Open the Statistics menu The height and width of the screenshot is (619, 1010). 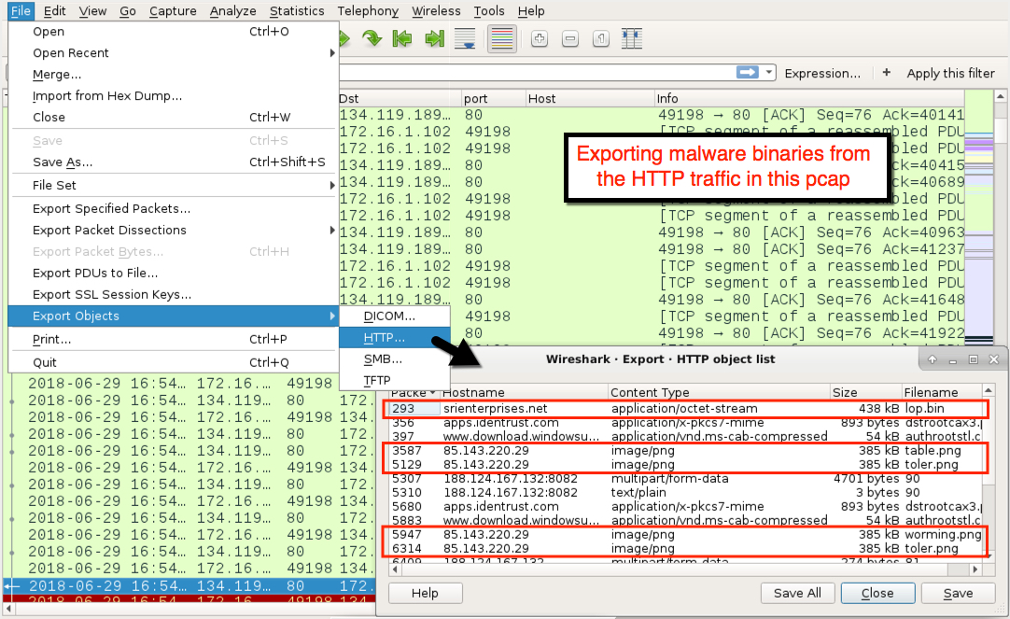[297, 11]
